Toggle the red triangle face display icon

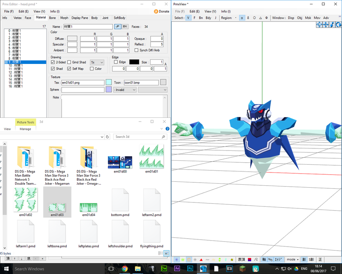click(x=201, y=260)
